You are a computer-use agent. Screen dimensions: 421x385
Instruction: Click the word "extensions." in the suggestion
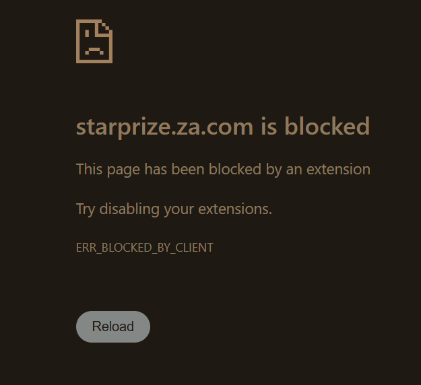[x=235, y=209]
